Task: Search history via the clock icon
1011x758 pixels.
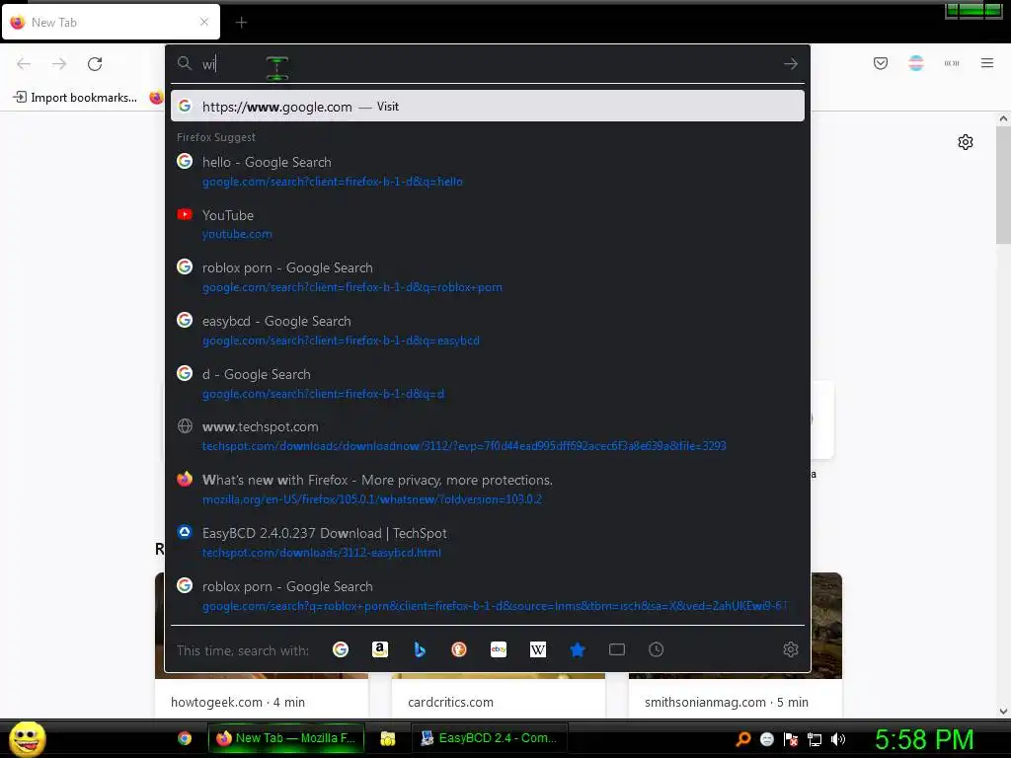Action: [x=657, y=649]
